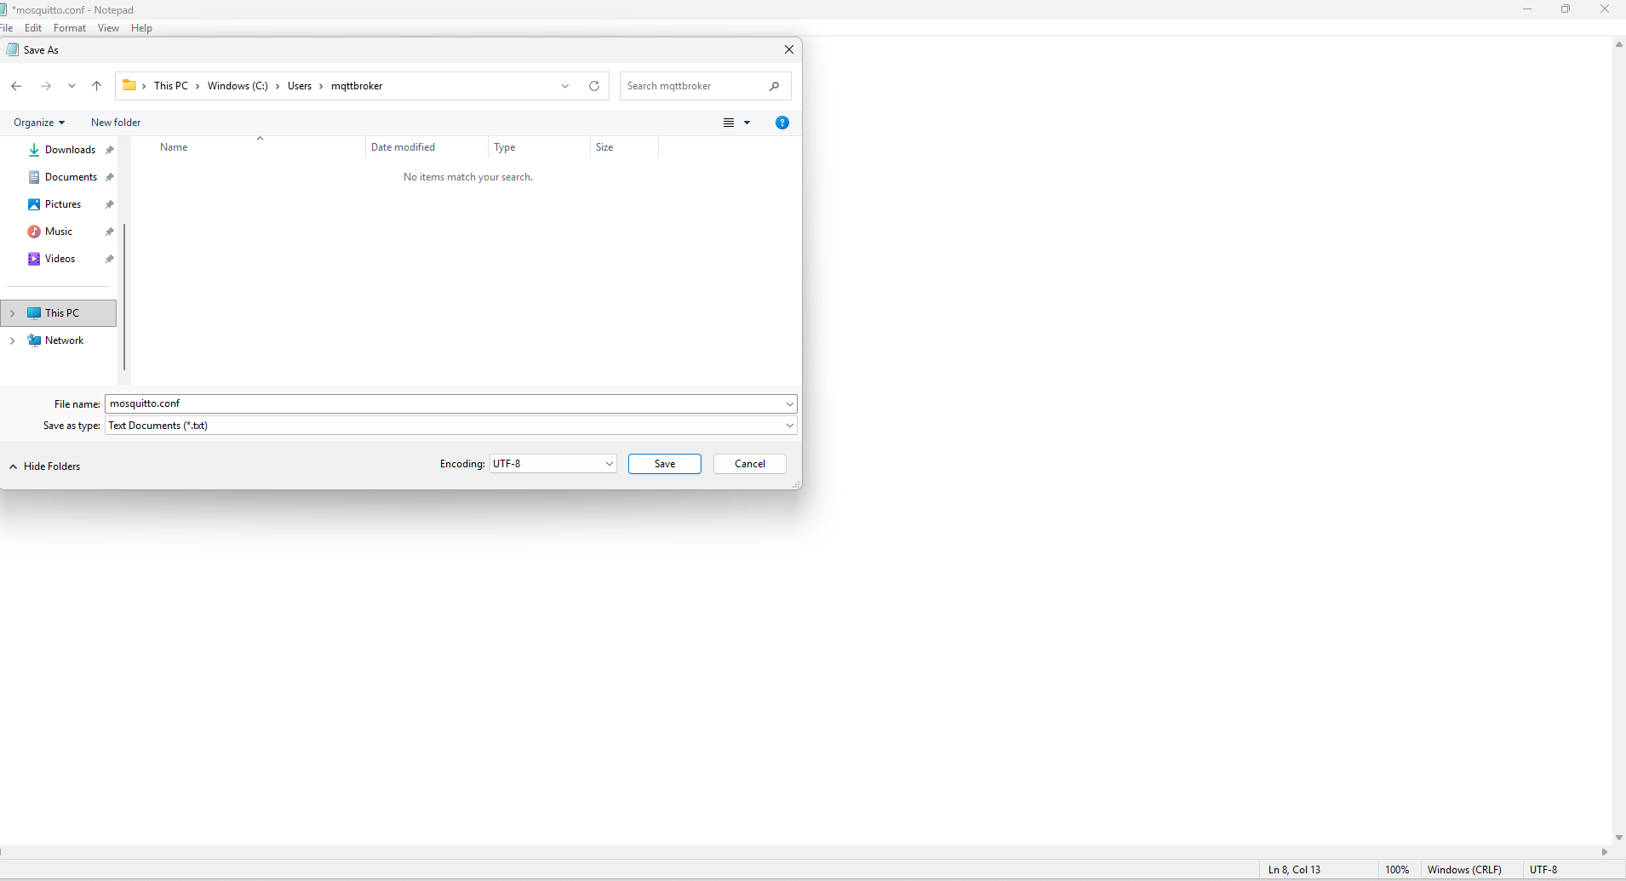Open view options dropdown arrow
Screen dimensions: 1626x881
(747, 123)
